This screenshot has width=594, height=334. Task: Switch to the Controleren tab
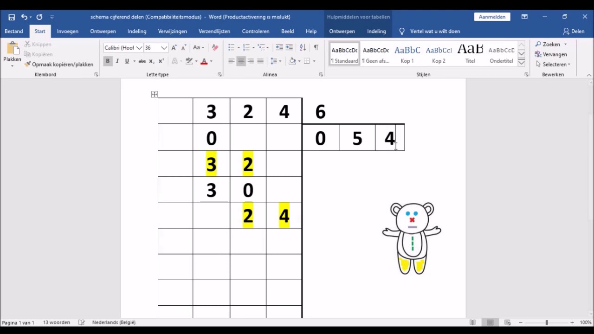click(x=256, y=32)
